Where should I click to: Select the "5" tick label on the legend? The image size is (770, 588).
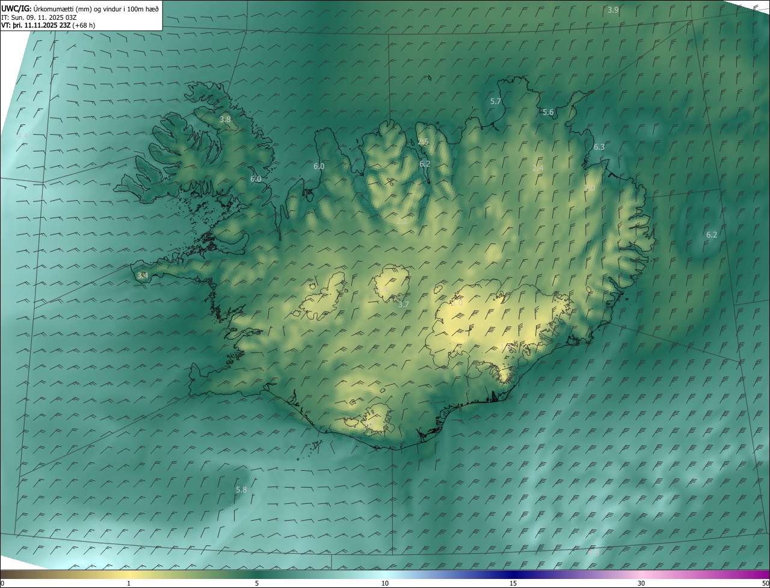[x=257, y=584]
